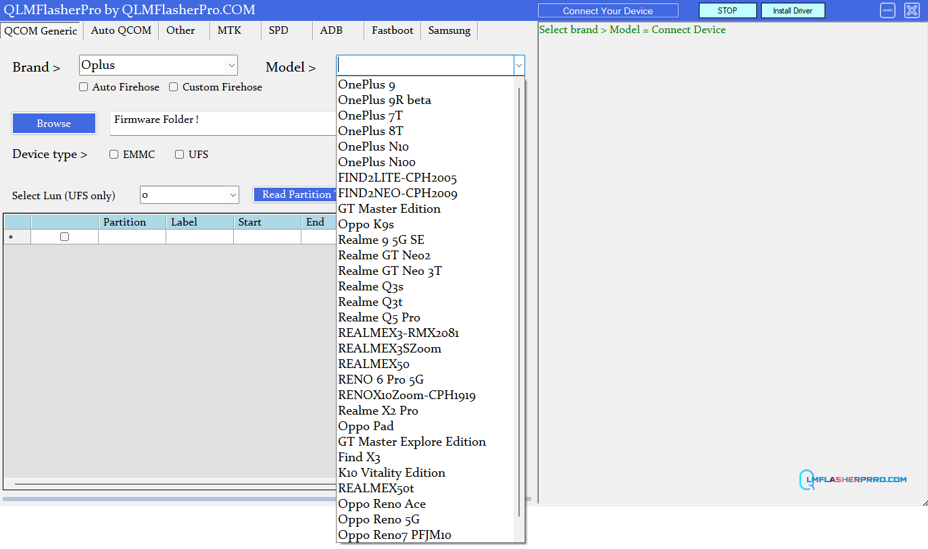928x549 pixels.
Task: Tick the partition table row checkbox
Action: (x=65, y=237)
